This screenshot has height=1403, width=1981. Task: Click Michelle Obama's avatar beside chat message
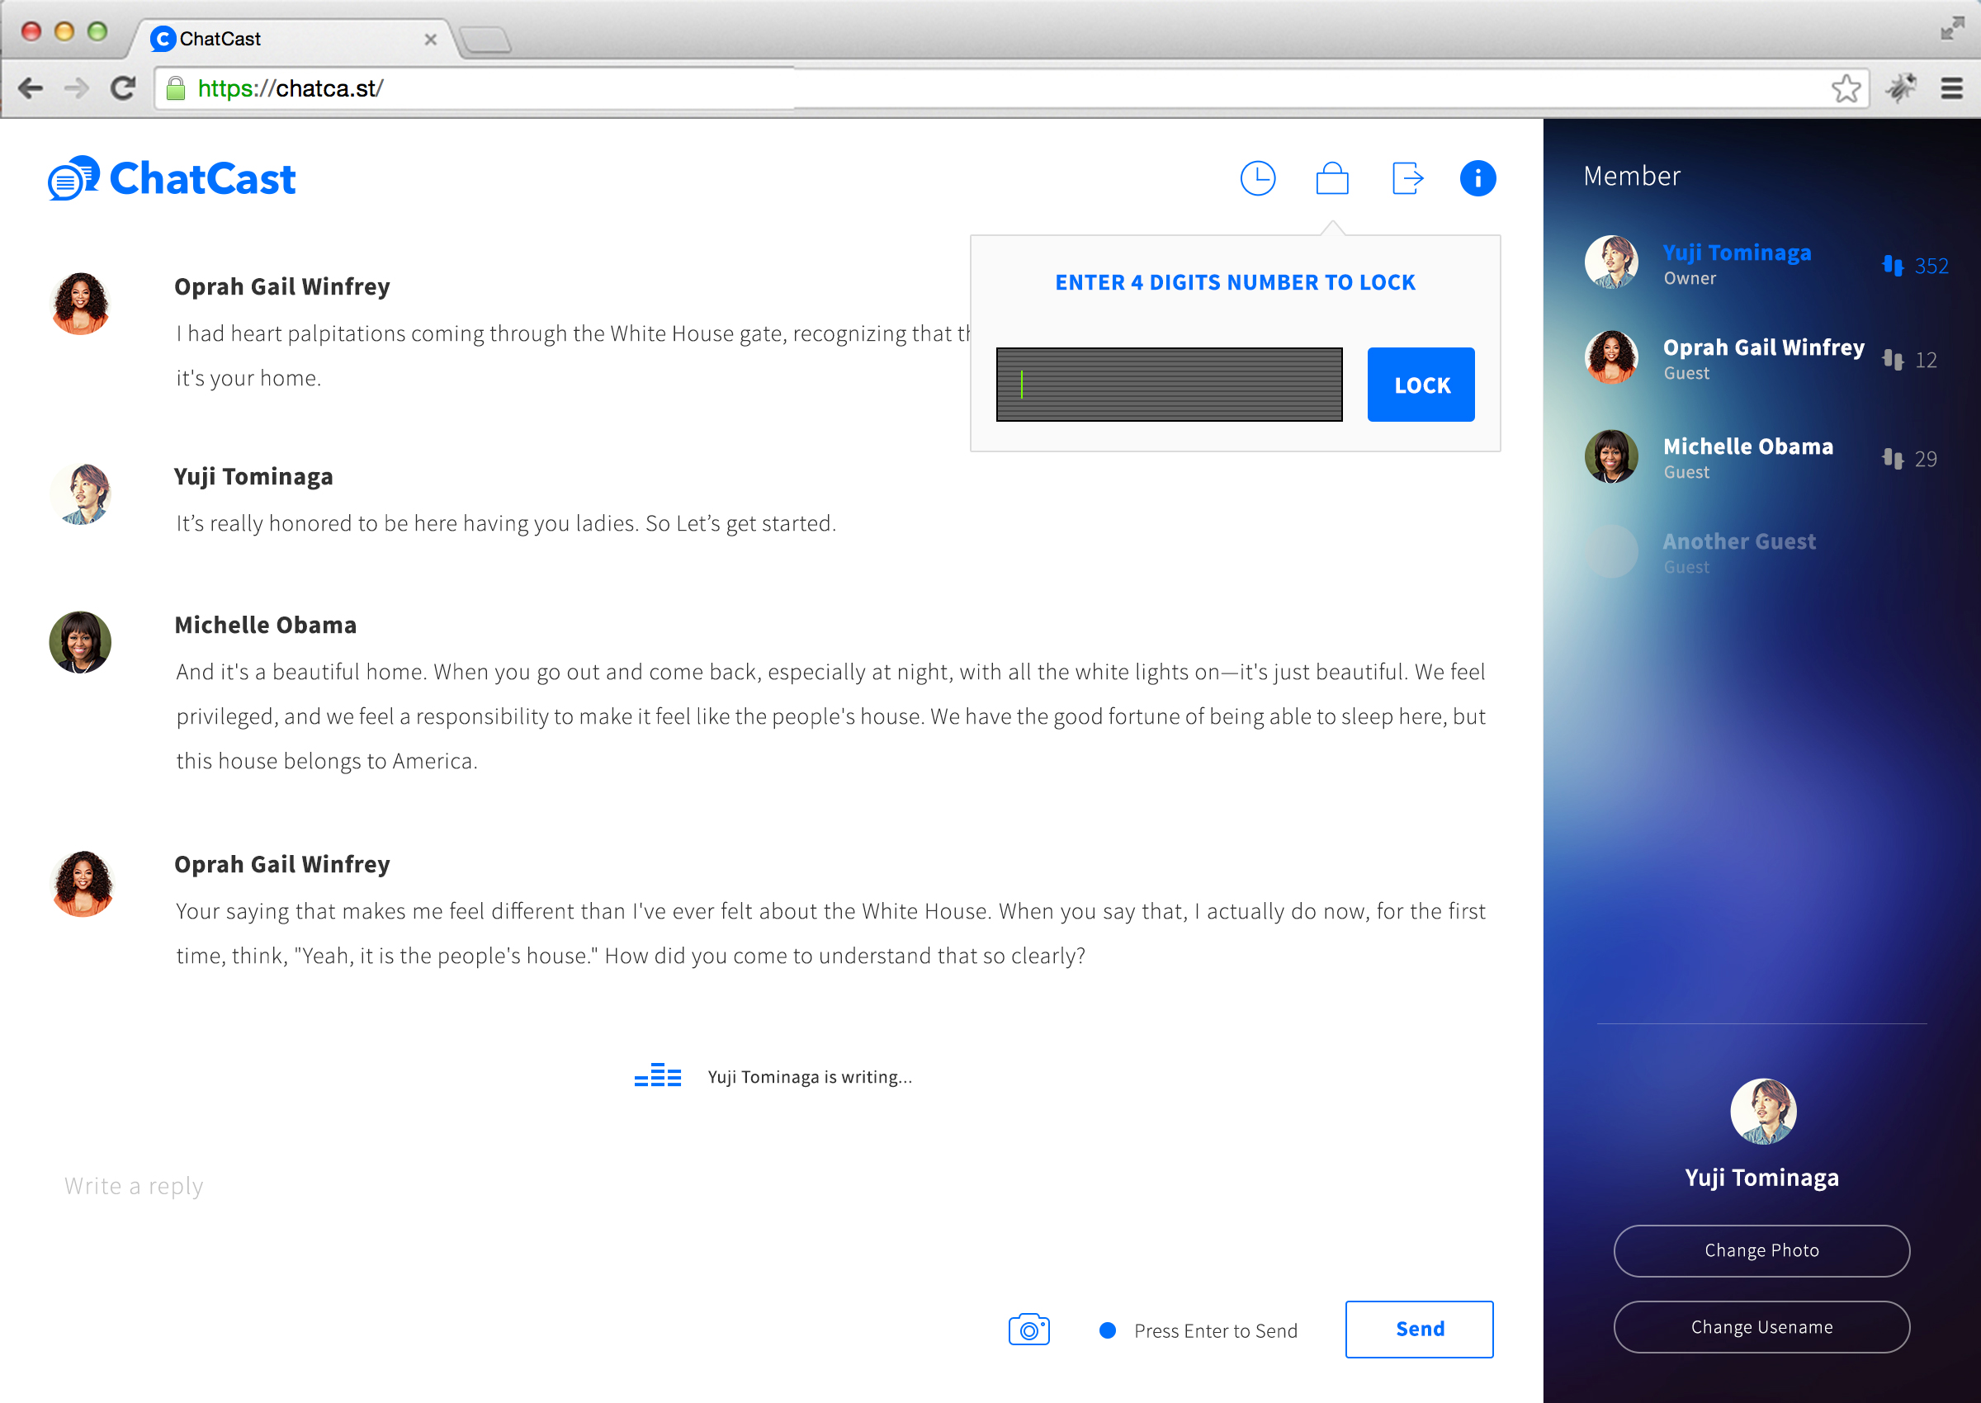[80, 642]
